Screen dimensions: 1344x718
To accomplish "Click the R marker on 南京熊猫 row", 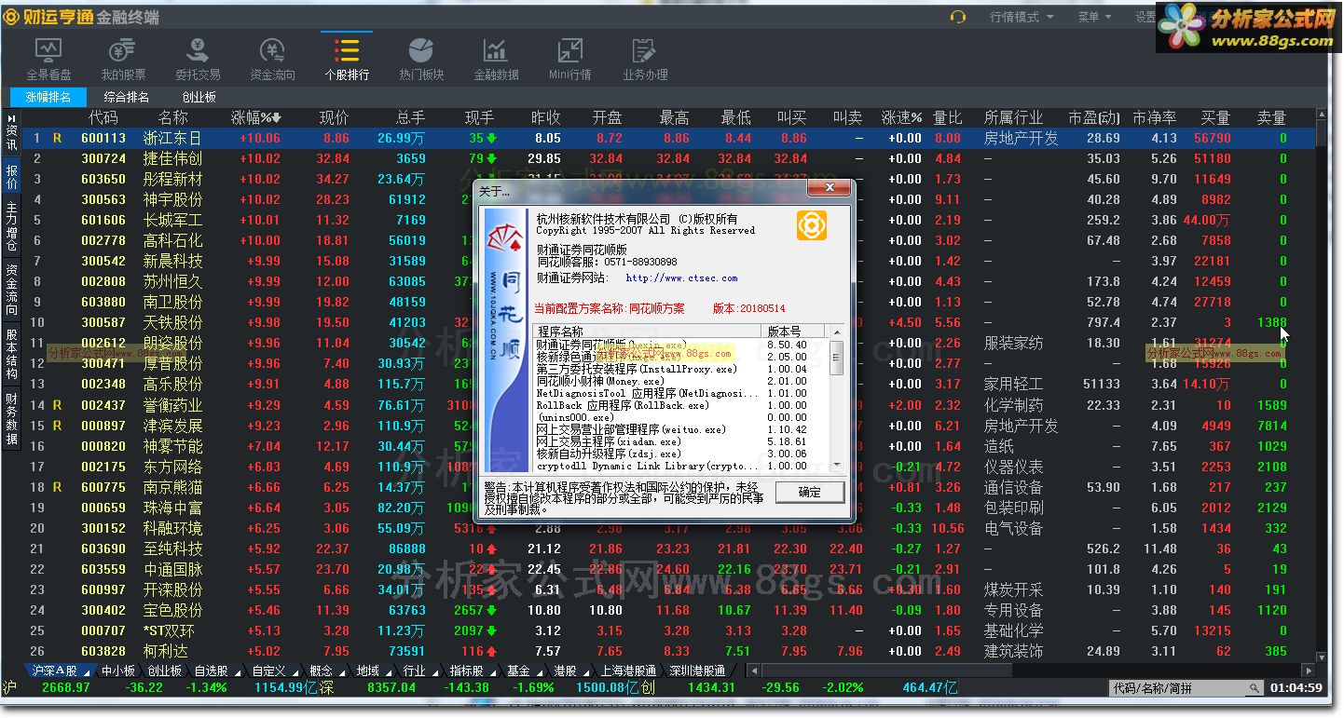I will pos(57,487).
